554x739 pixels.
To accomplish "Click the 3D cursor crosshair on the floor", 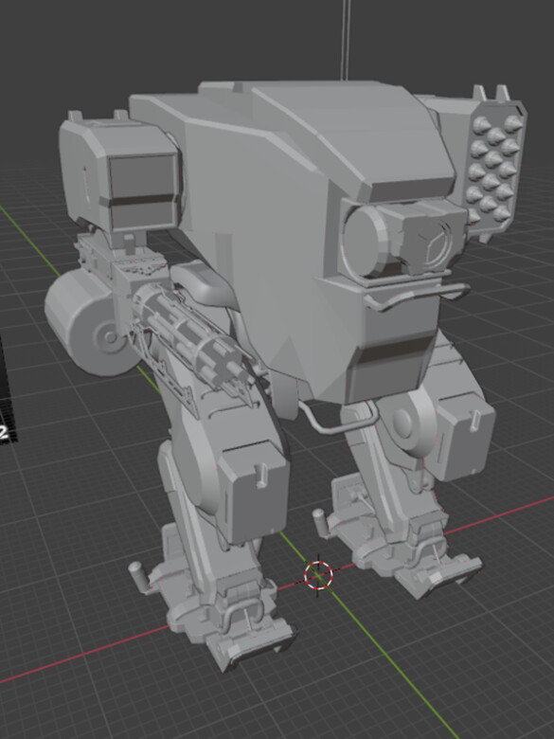I will (318, 575).
